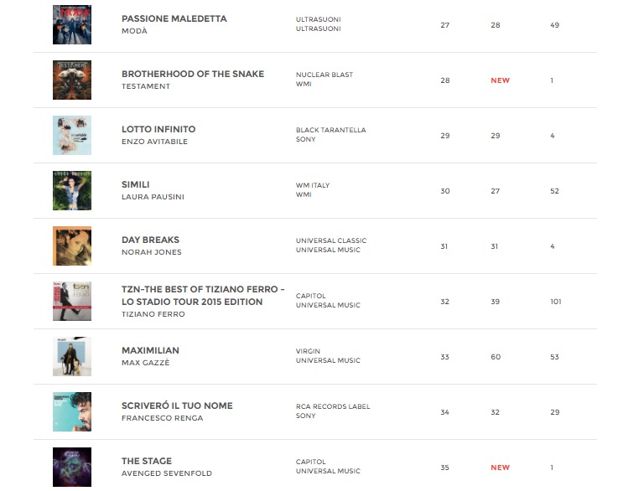
Task: Select the Maximilian album cover
Action: coord(72,356)
